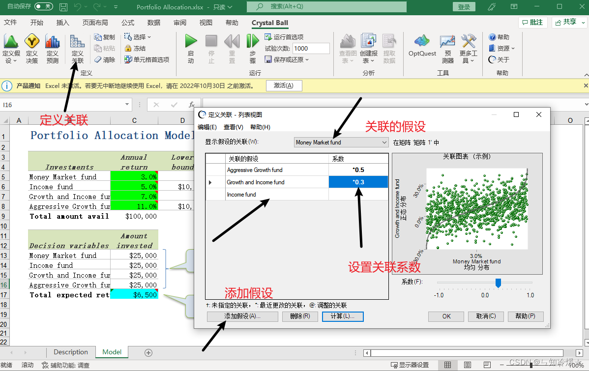Open Select (选择) dropdown in ribbon
The image size is (589, 371).
[x=138, y=37]
